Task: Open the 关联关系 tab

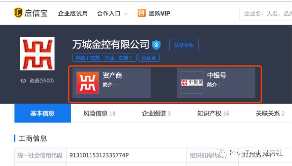Action: pyautogui.click(x=270, y=113)
